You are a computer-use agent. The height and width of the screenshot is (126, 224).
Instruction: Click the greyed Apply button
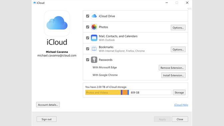[x=162, y=119]
